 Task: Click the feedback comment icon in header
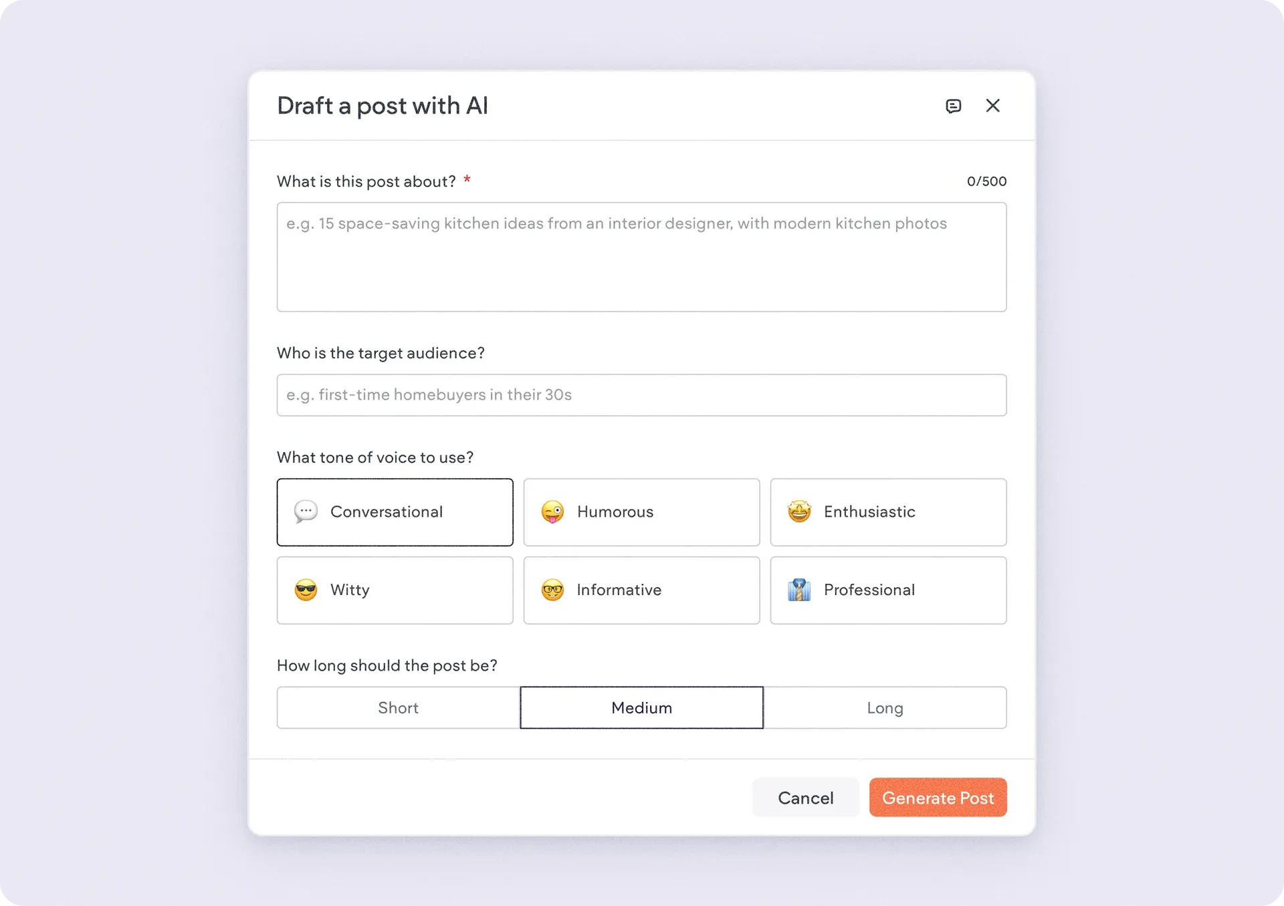pyautogui.click(x=953, y=106)
